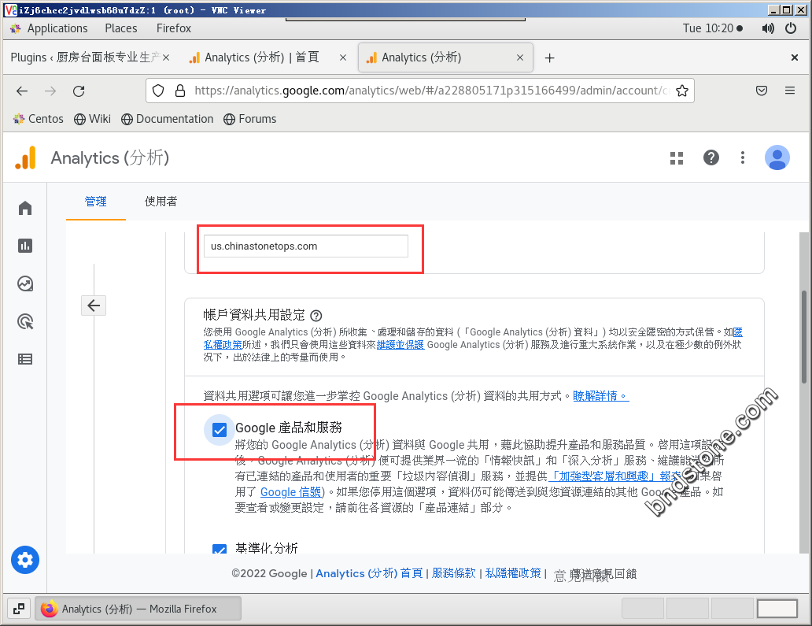Open the power menu icon

pyautogui.click(x=791, y=28)
